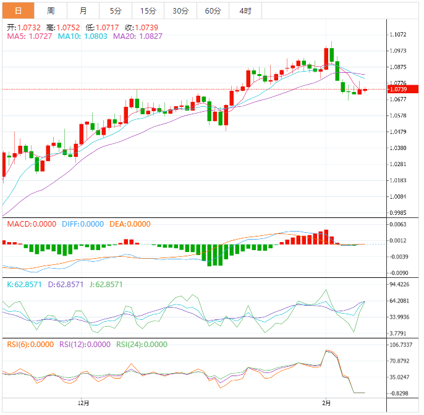The width and height of the screenshot is (424, 415).
Task: Click the DIFF value label
Action: coord(83,224)
